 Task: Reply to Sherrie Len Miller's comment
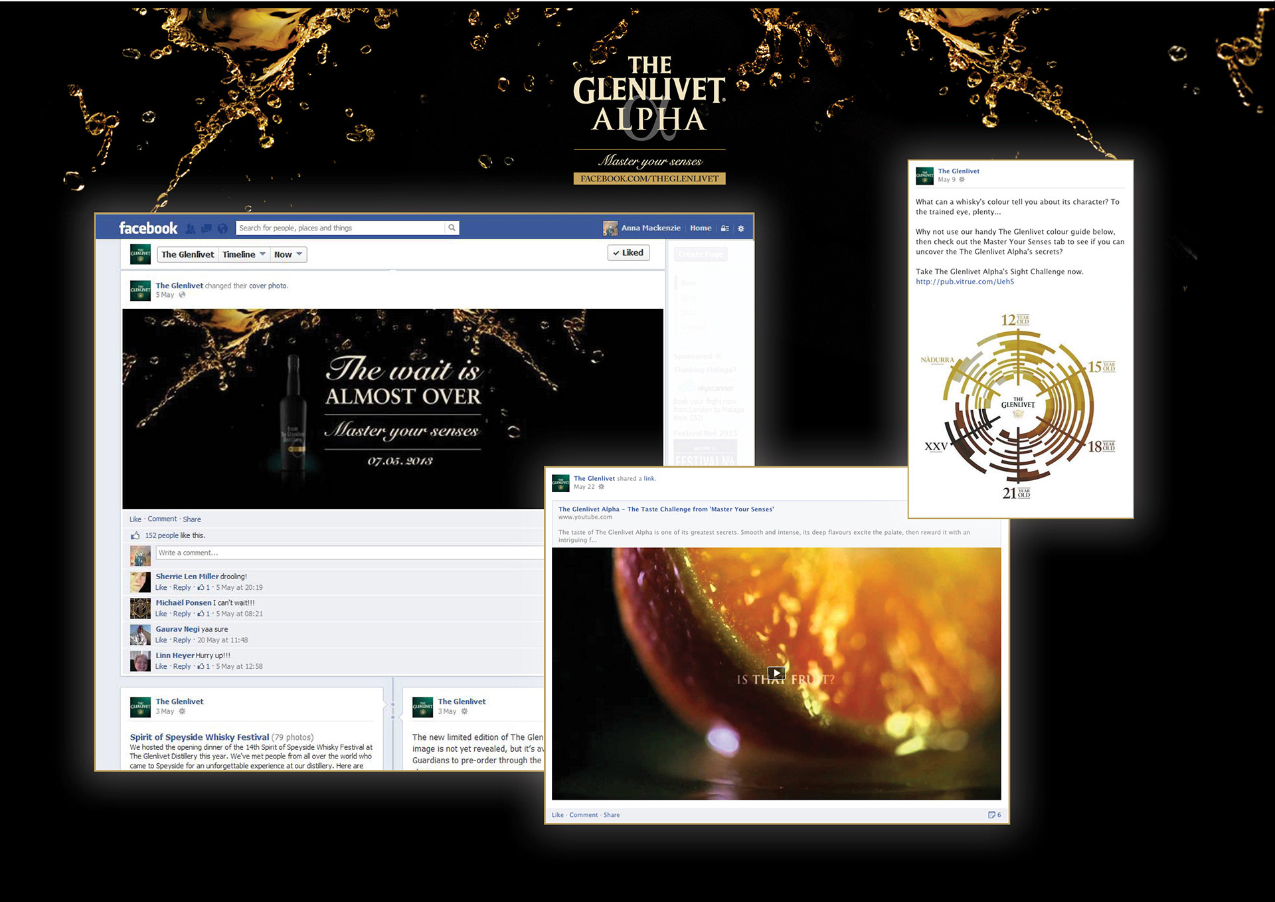182,587
